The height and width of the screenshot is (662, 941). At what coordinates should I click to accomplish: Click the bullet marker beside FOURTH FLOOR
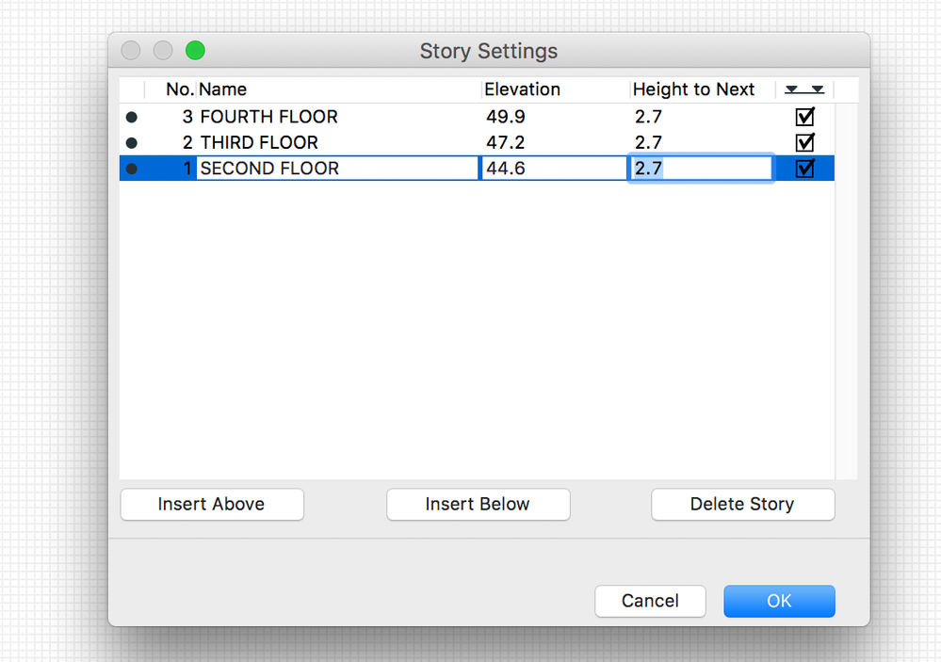132,117
